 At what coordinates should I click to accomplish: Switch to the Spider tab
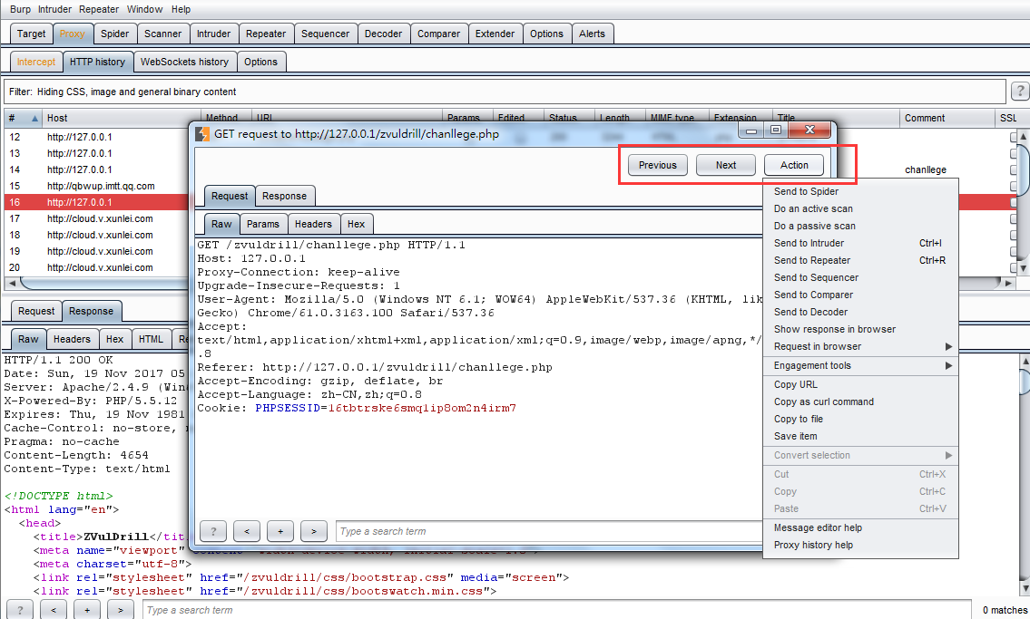[115, 34]
